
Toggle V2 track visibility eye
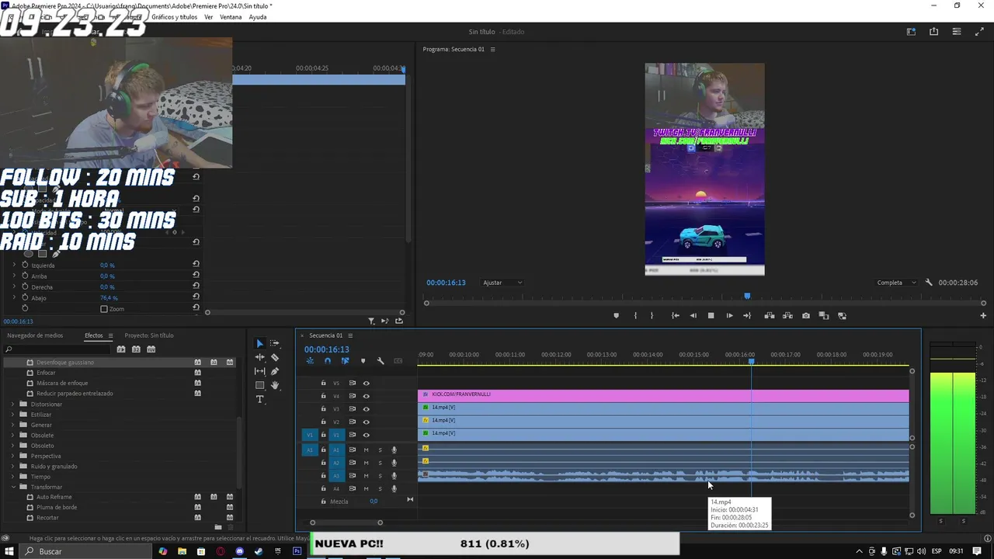(367, 422)
